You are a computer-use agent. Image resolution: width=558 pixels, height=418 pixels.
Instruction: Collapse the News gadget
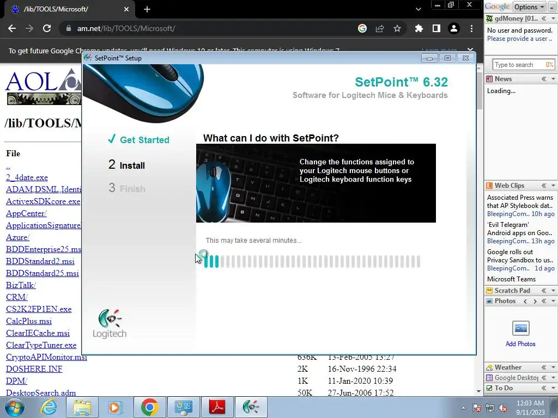(x=544, y=79)
